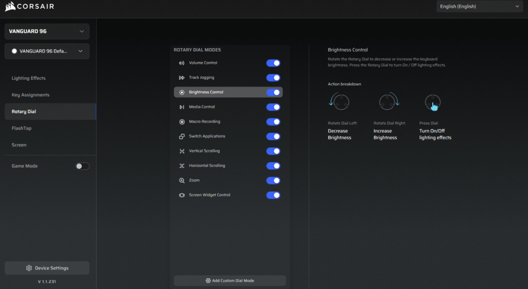Open Device Settings

47,268
